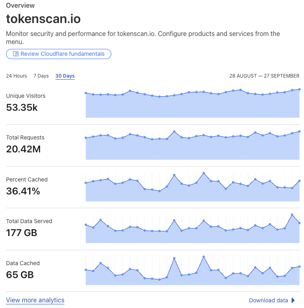The height and width of the screenshot is (308, 304).
Task: Open Review Cloudflare fundamentals button
Action: pos(59,54)
